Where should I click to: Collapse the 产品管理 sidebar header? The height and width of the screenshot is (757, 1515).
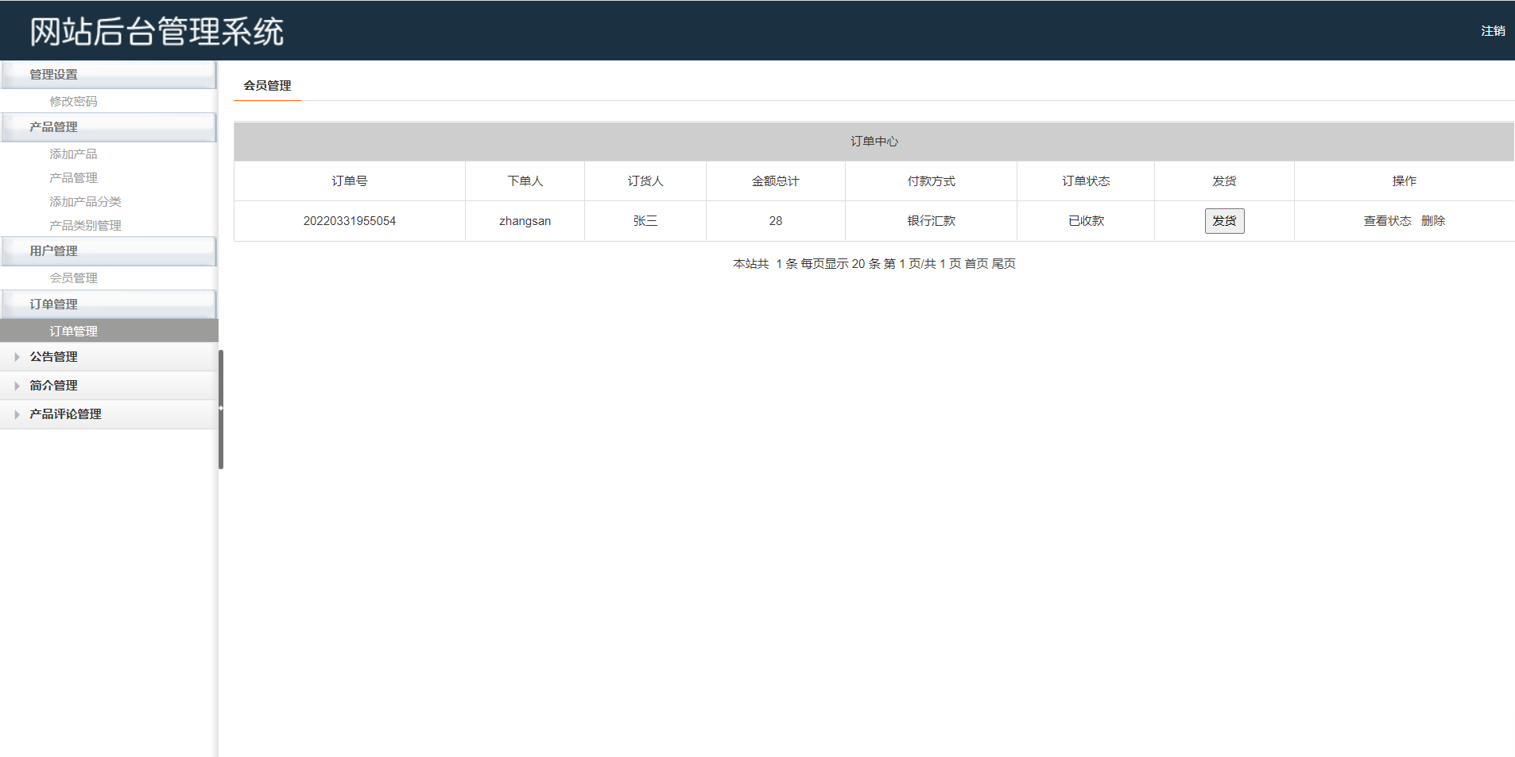[x=109, y=127]
